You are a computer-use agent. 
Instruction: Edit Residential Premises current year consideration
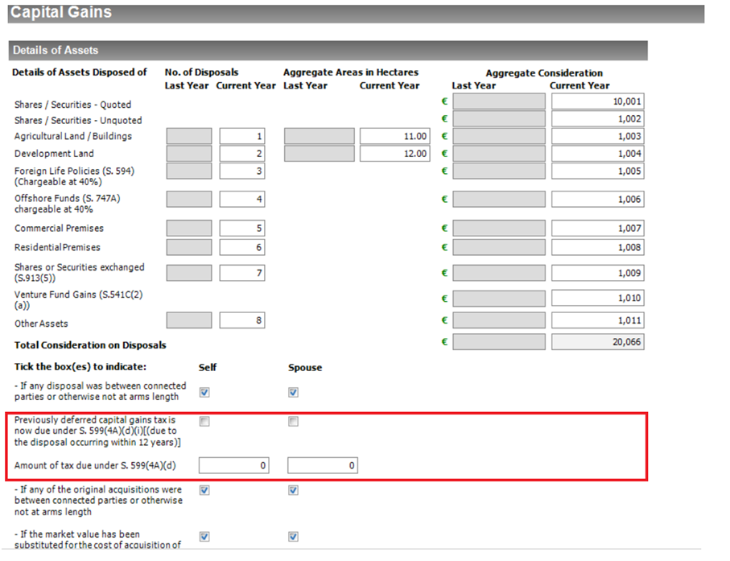(x=598, y=247)
